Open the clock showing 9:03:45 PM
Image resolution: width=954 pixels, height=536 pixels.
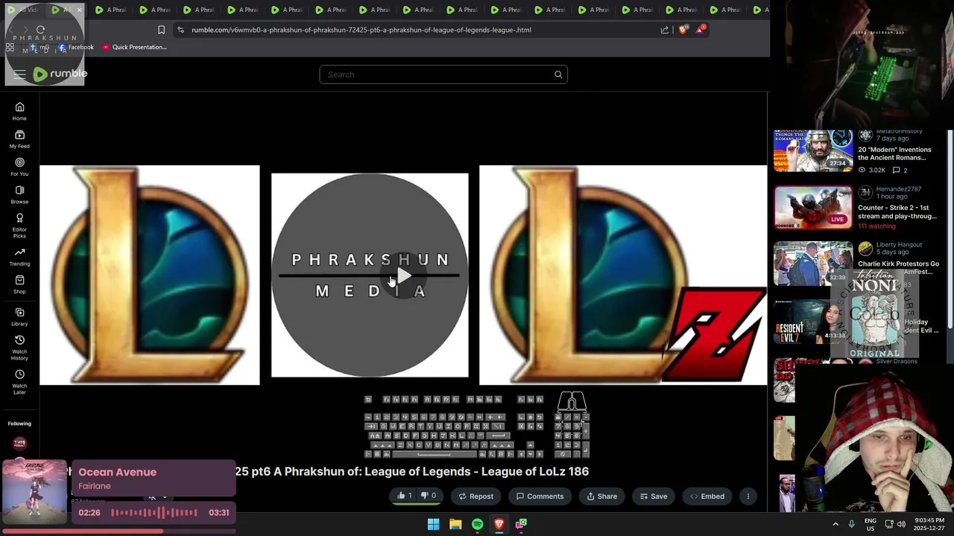pos(928,524)
